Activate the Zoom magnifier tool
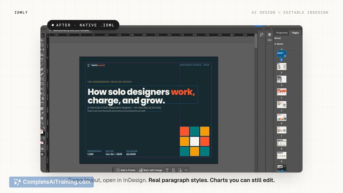Viewport: 343px width, 193px height. (x=42, y=123)
